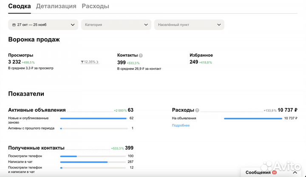Expand the Населённый пункт dropdown
This screenshot has width=306, height=177.
pyautogui.click(x=189, y=25)
